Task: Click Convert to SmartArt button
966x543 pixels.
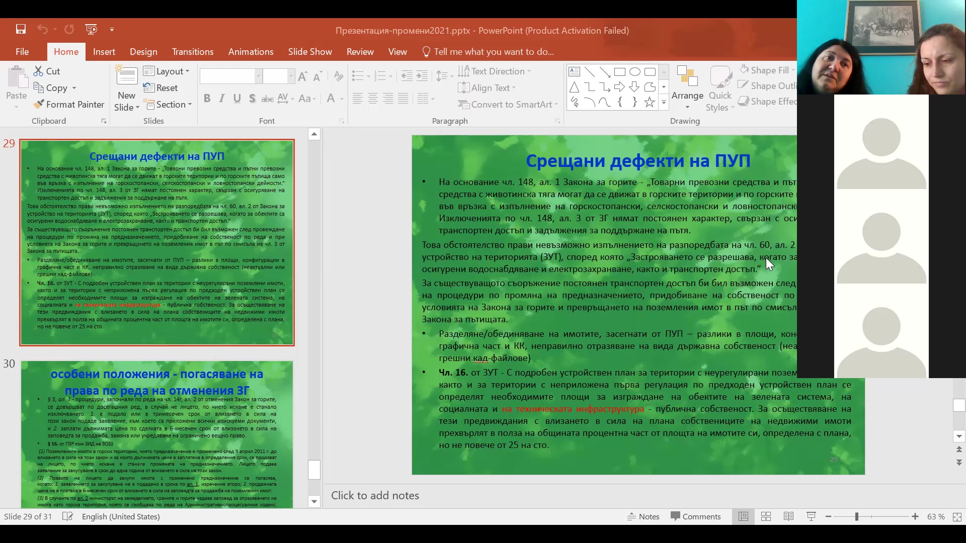Action: (508, 105)
